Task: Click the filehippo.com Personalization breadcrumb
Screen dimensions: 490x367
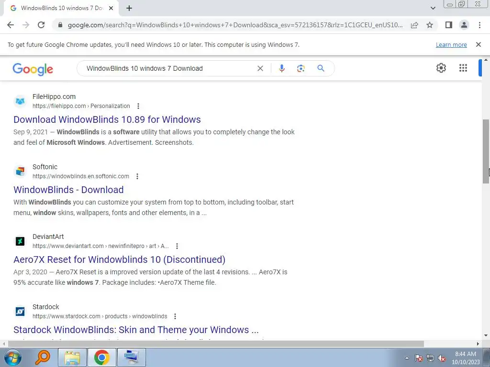Action: (x=81, y=106)
